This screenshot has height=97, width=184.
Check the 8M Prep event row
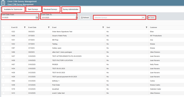coord(3,40)
